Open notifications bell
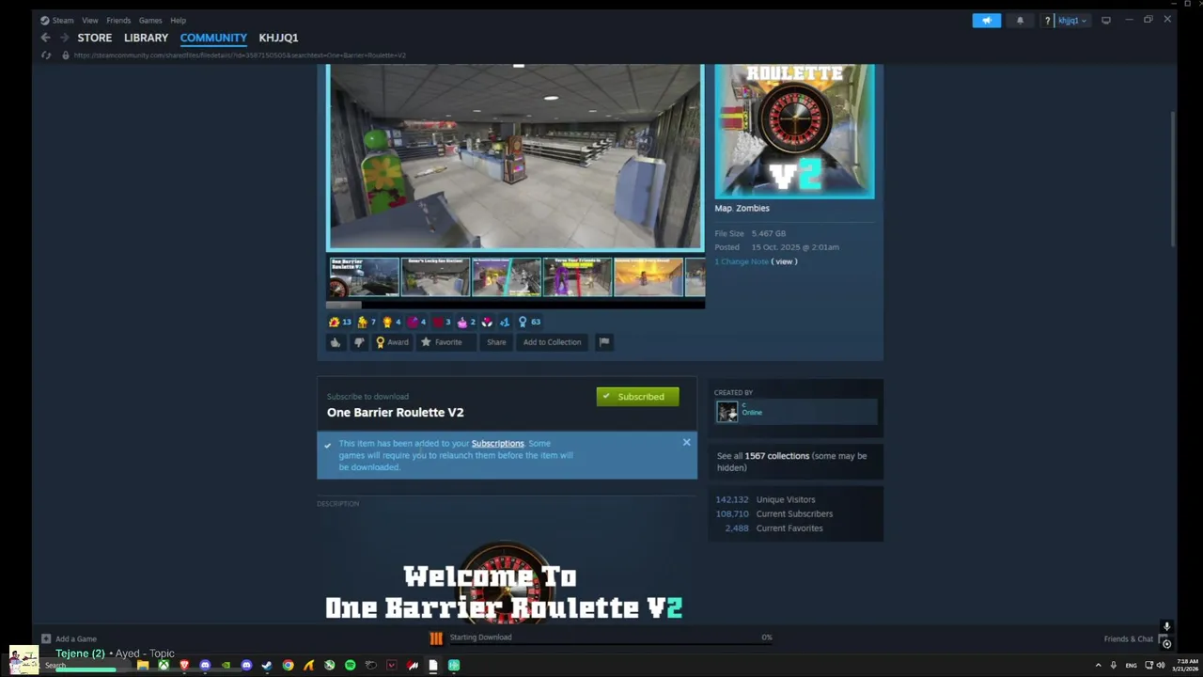1203x677 pixels. pyautogui.click(x=1020, y=20)
